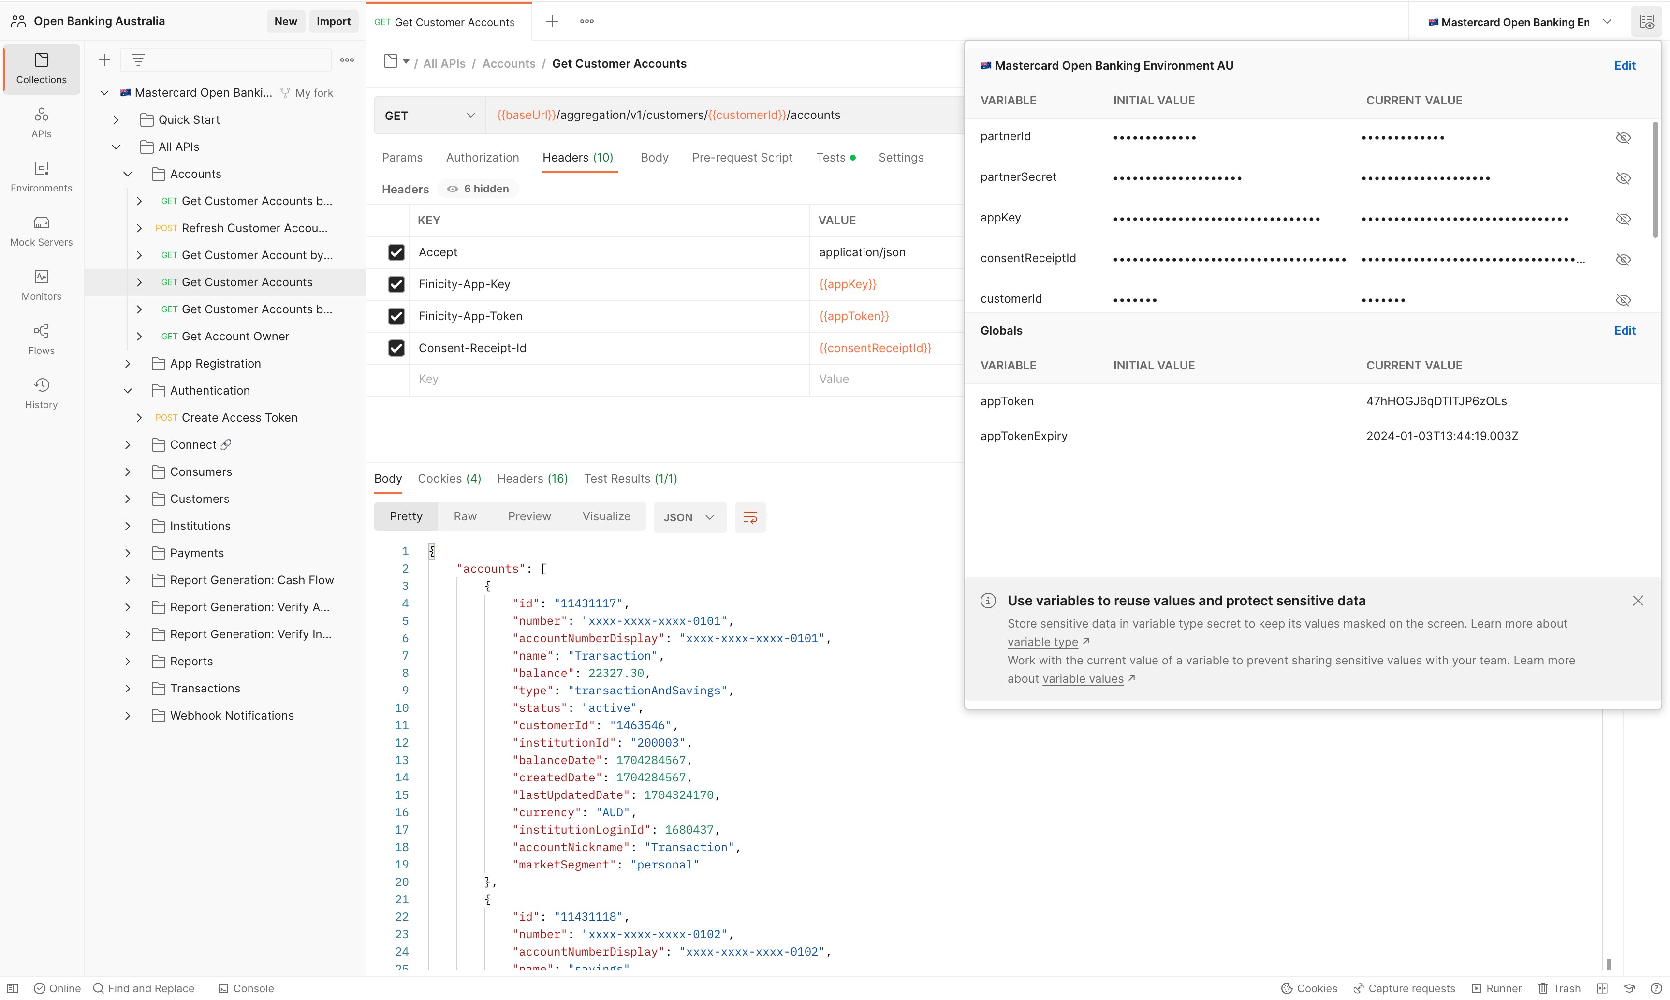Click the response wrap lines icon
The image size is (1670, 1000).
[750, 517]
